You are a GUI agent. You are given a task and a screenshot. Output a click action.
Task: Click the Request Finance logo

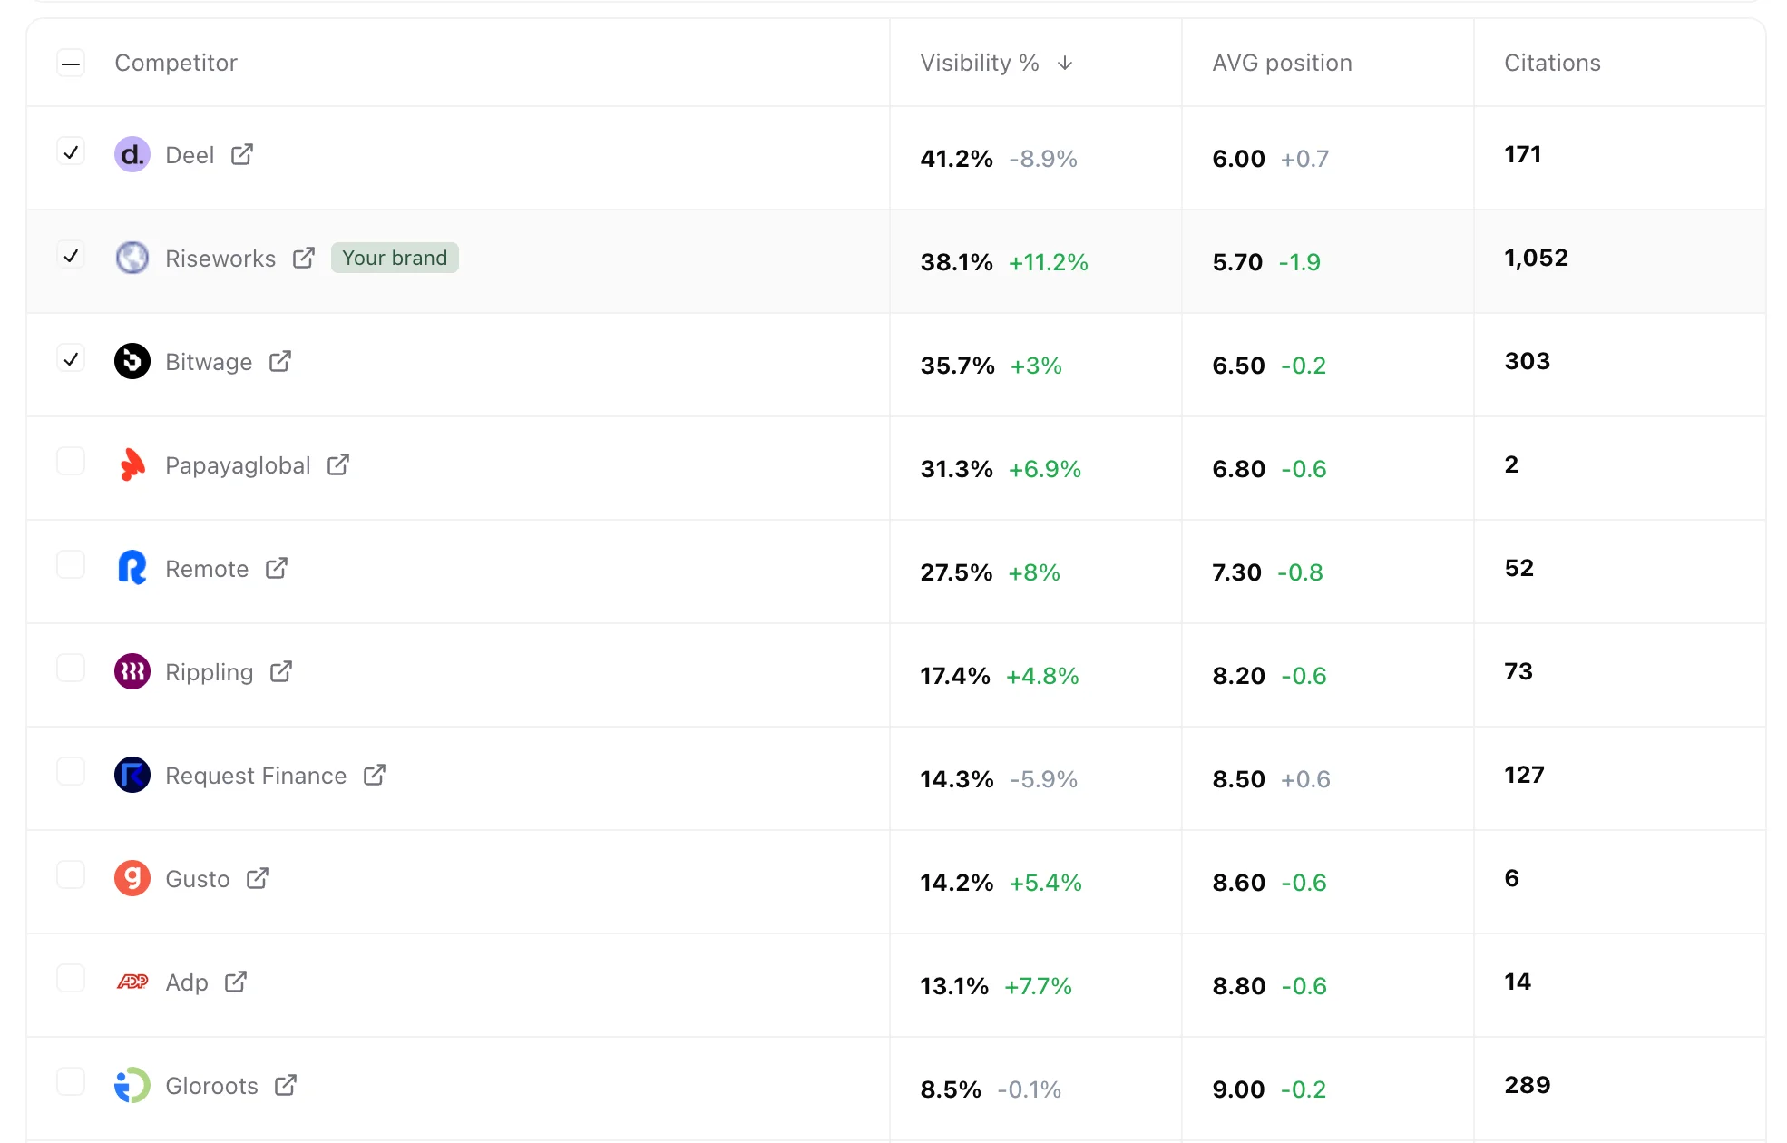[132, 775]
